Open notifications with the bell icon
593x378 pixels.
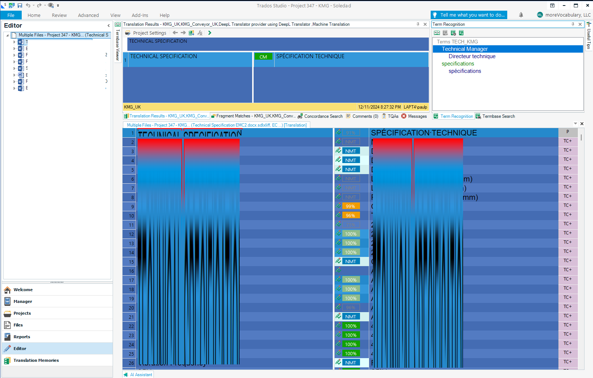point(521,15)
